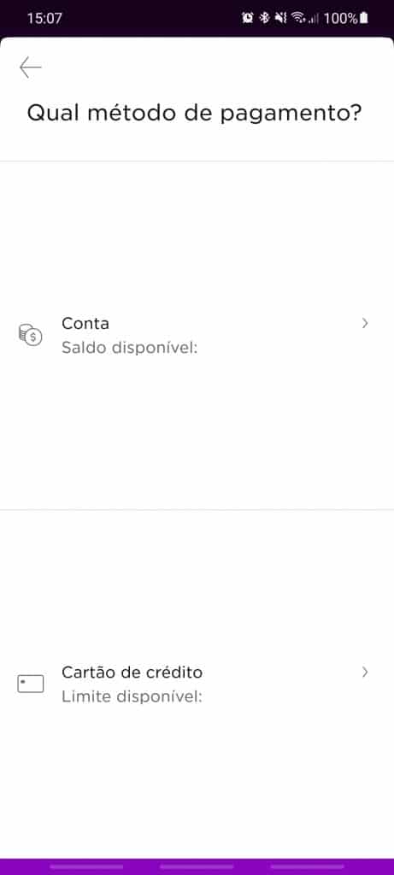Image resolution: width=394 pixels, height=875 pixels.
Task: Select Conta as payment method
Action: (197, 335)
